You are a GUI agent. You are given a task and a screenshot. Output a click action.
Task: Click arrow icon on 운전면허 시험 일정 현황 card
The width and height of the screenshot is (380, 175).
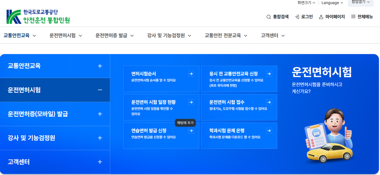tap(191, 102)
